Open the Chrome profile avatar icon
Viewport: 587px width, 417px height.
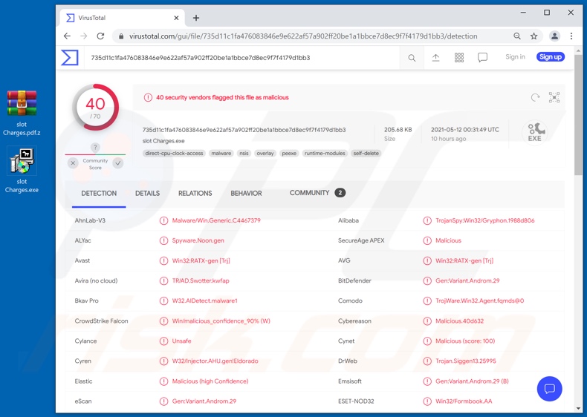click(x=554, y=36)
